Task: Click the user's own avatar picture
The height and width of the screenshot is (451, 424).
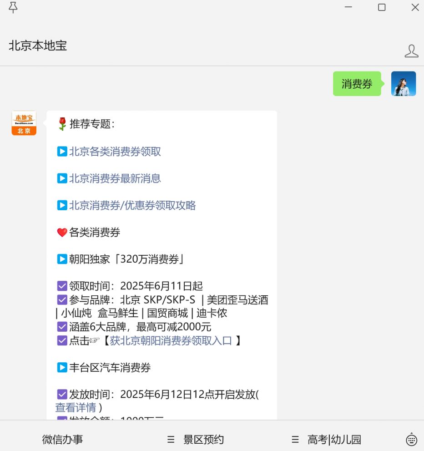Action: tap(404, 84)
